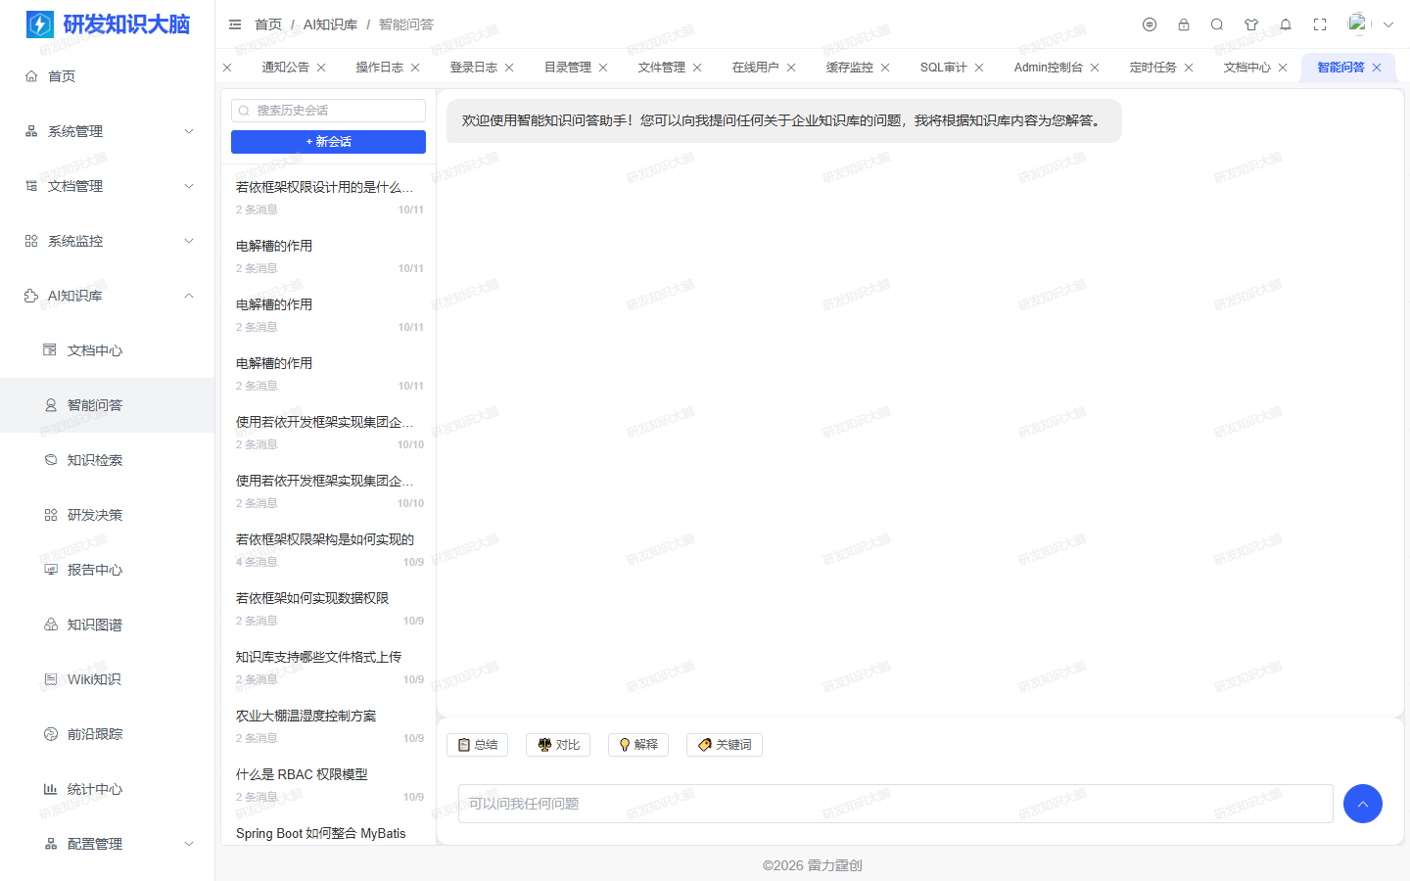The width and height of the screenshot is (1410, 881).
Task: Open 研发决策 sidebar item
Action: [107, 515]
